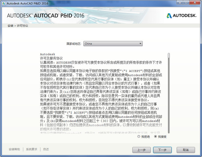Click 下一步 (Next) button
The height and width of the screenshot is (157, 202).
click(162, 150)
